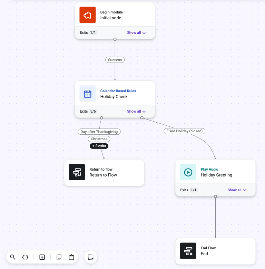Open the Calendar Based Rules link
The width and height of the screenshot is (265, 269).
[x=118, y=91]
